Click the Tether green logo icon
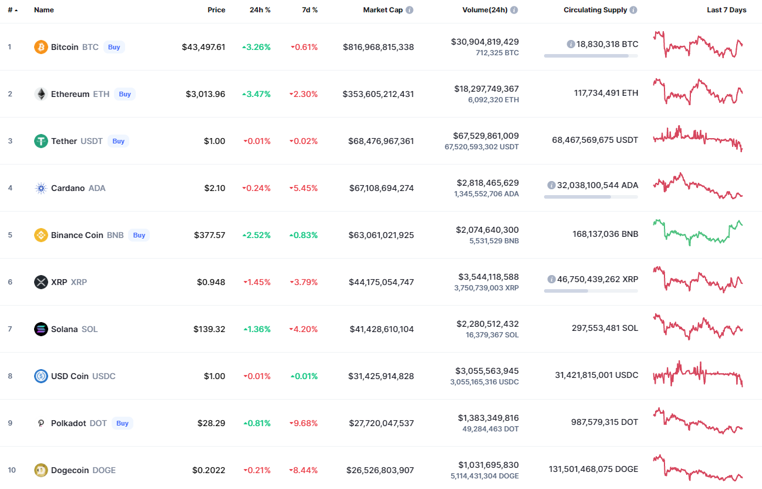This screenshot has width=762, height=489. tap(41, 141)
